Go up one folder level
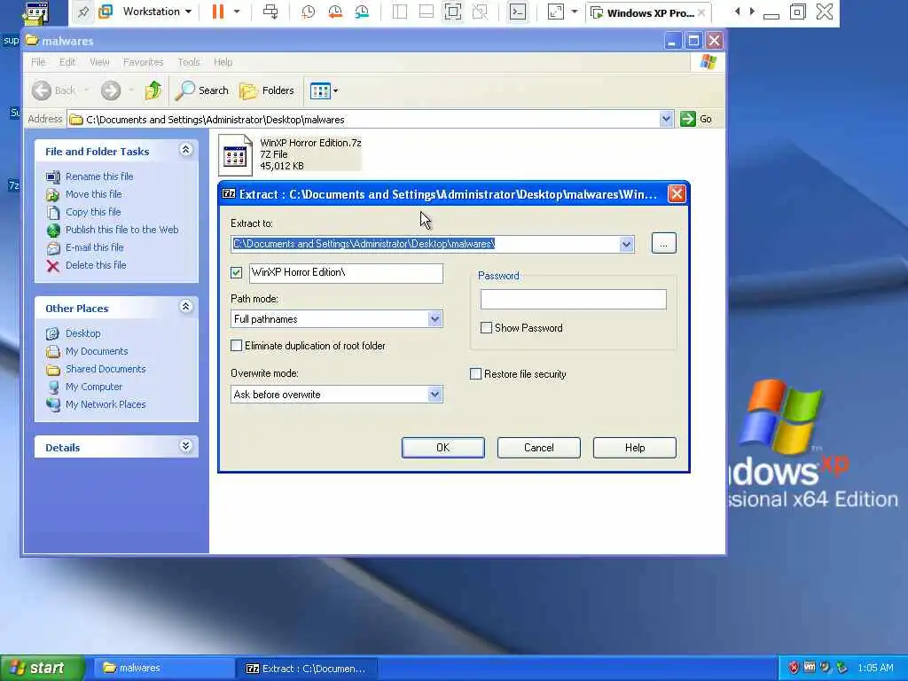The image size is (908, 681). 153,90
